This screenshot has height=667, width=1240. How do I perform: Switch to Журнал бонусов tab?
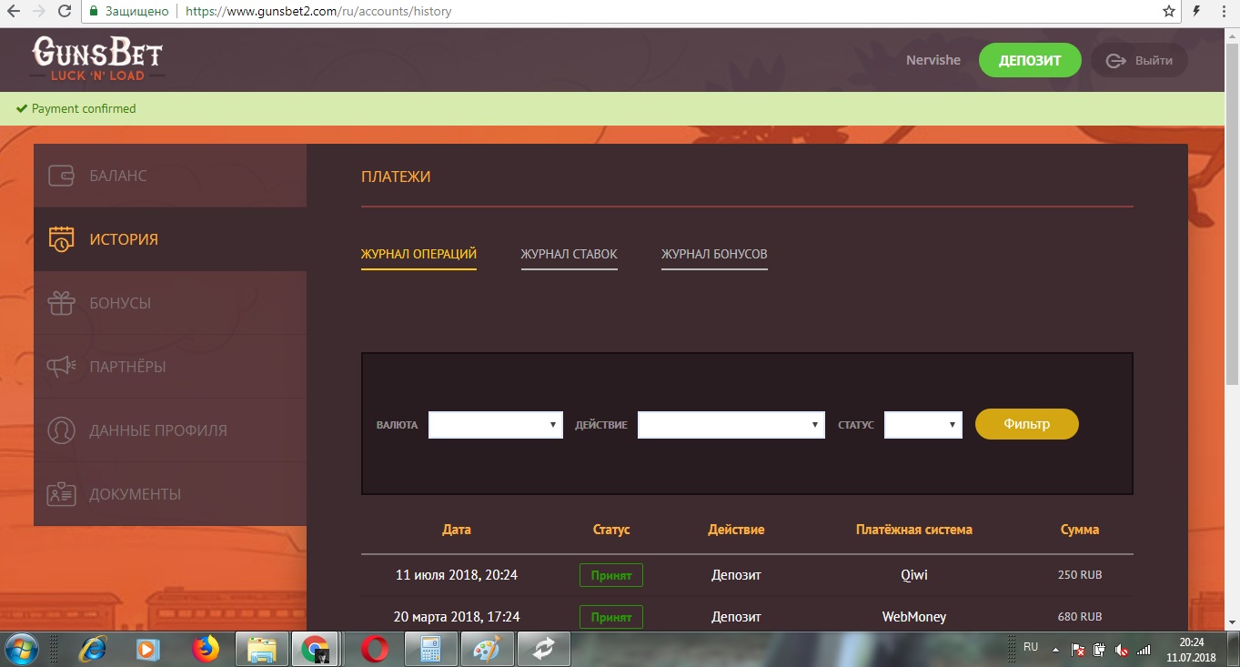tap(714, 254)
